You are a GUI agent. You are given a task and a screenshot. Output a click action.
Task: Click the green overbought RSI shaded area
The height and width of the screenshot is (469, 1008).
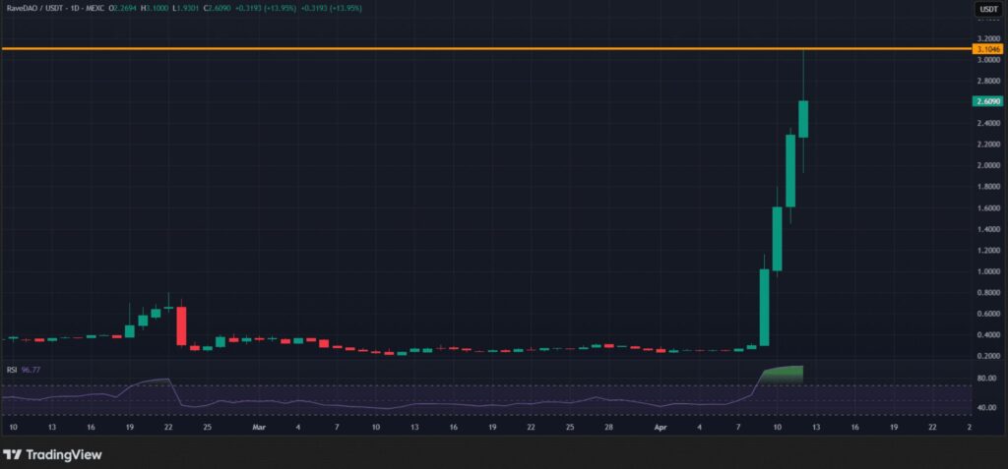[x=783, y=374]
